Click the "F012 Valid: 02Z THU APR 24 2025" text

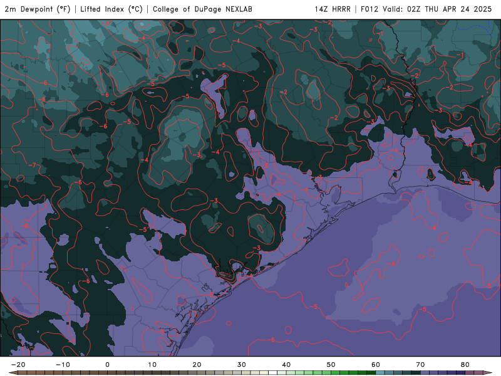pos(426,9)
